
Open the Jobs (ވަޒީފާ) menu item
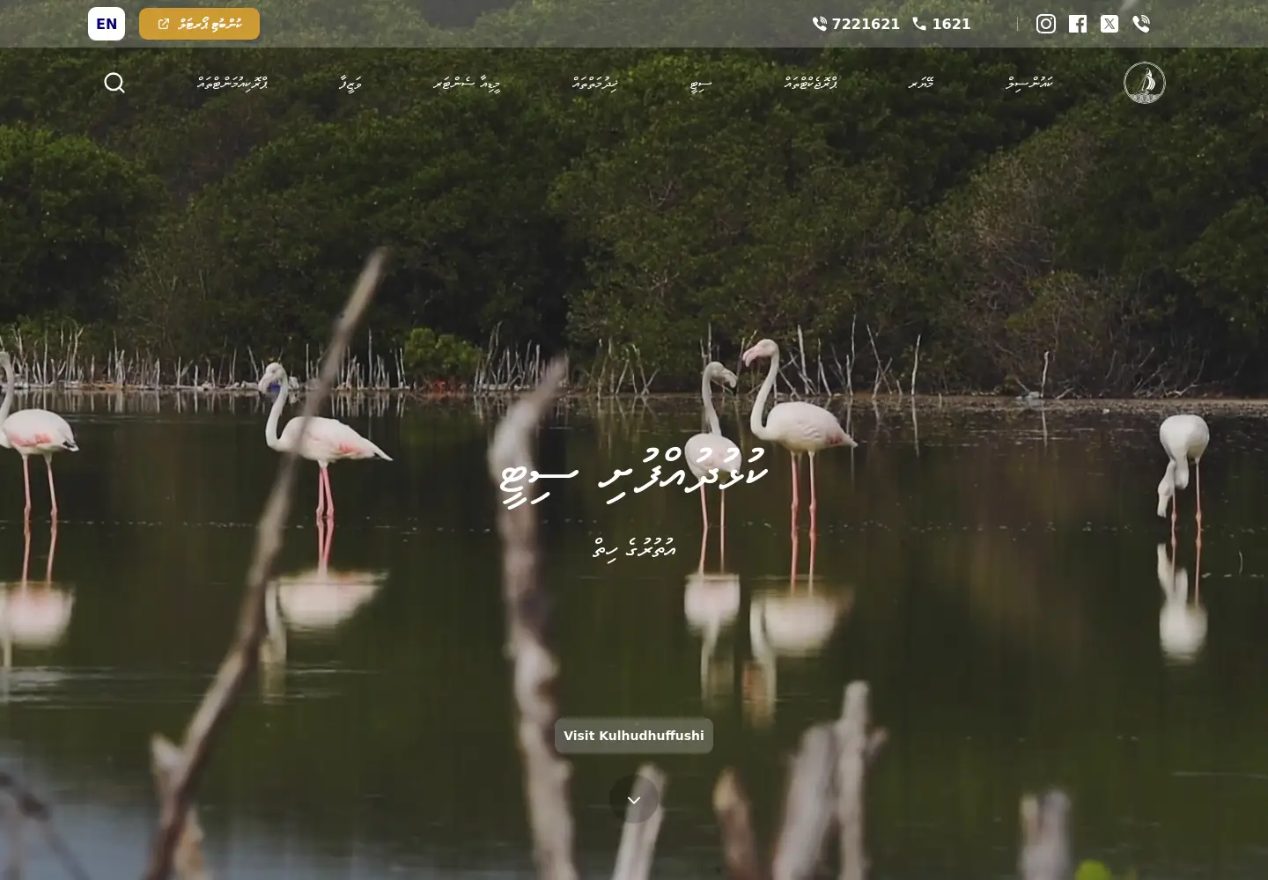(350, 83)
